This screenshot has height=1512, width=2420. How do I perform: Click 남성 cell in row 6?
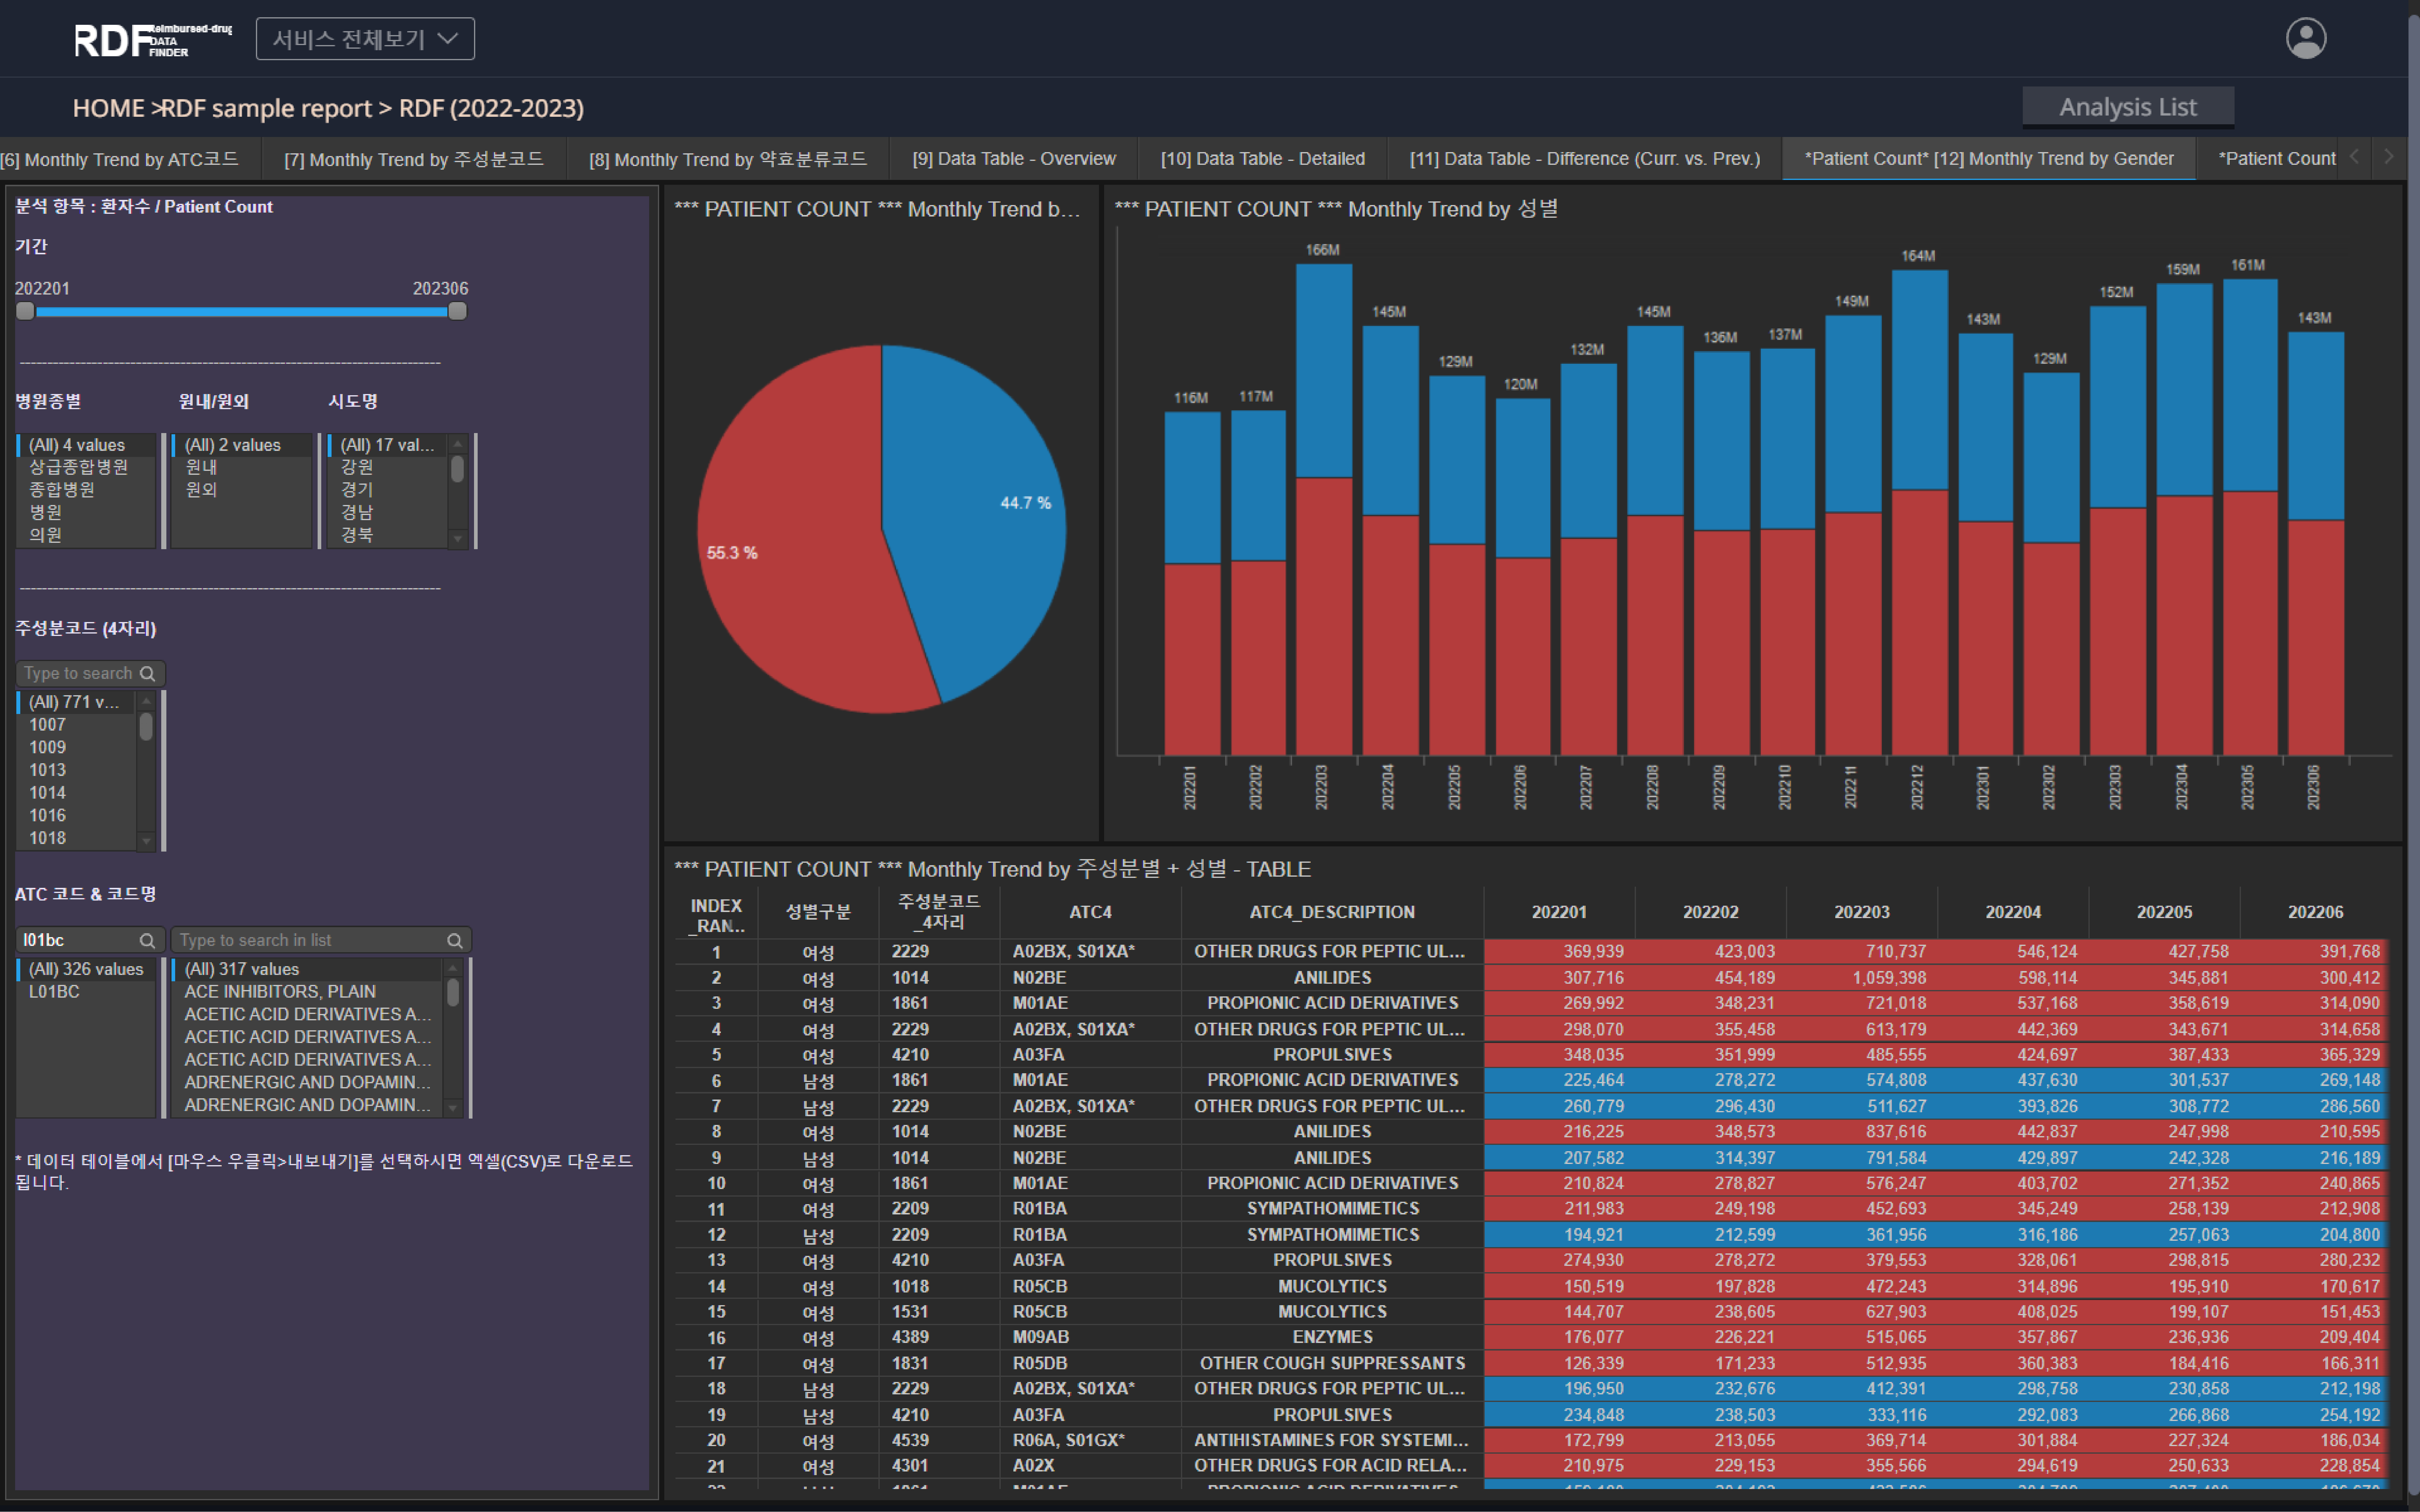pos(818,1081)
